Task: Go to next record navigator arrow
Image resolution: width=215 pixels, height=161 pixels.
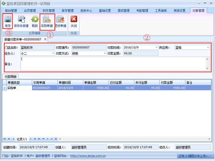Action: tap(31, 139)
